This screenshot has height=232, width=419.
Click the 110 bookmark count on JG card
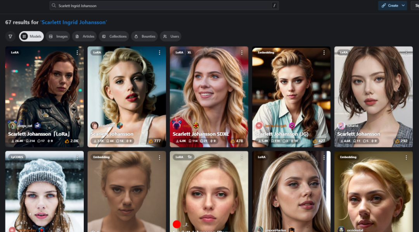(275, 141)
